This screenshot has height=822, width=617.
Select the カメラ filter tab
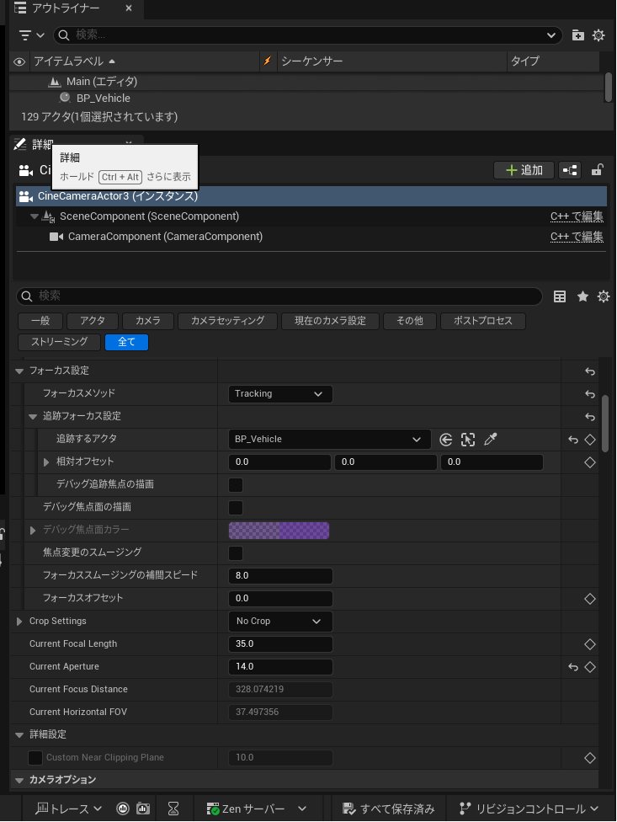coord(148,321)
